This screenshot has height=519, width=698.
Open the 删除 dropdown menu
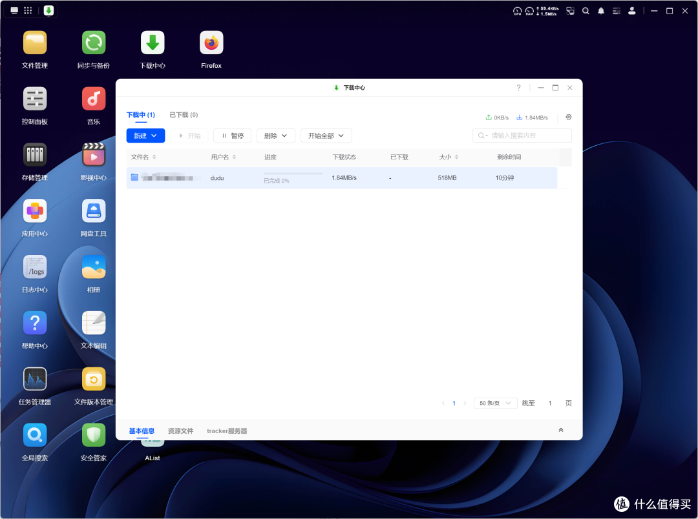point(275,136)
